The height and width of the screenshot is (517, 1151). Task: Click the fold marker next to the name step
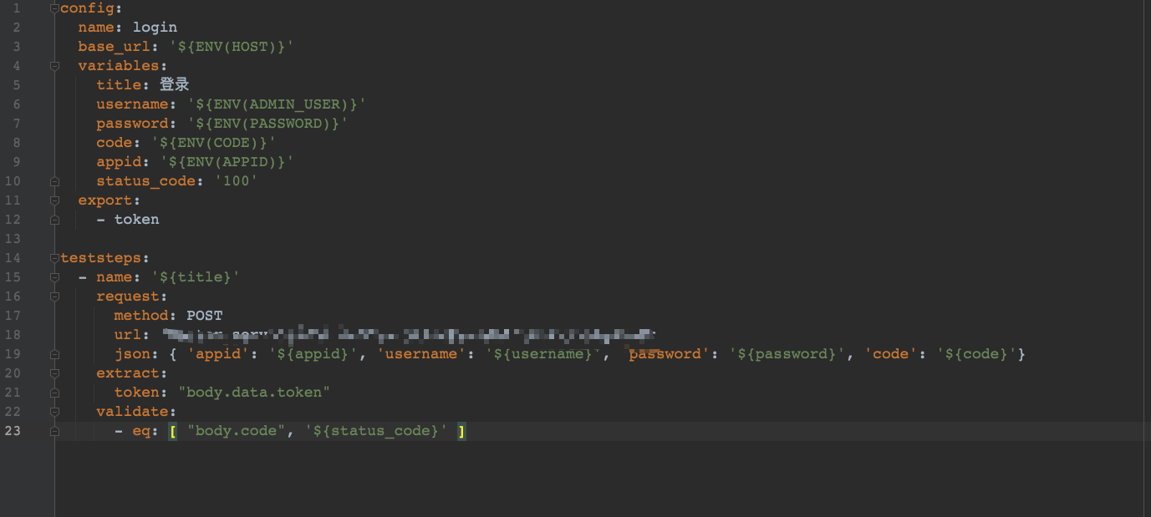pyautogui.click(x=54, y=276)
